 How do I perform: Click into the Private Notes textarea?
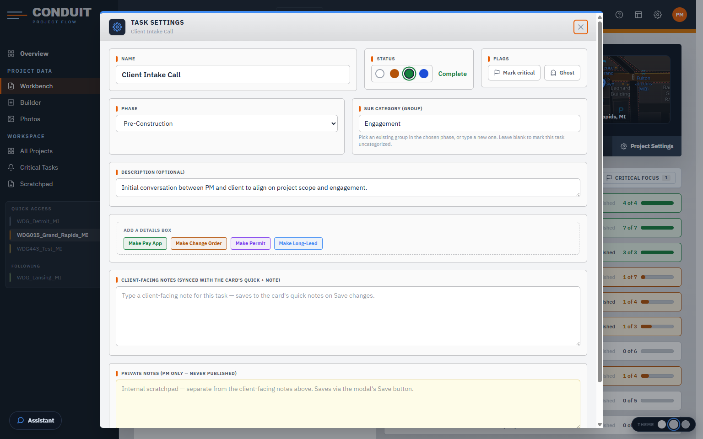[348, 404]
